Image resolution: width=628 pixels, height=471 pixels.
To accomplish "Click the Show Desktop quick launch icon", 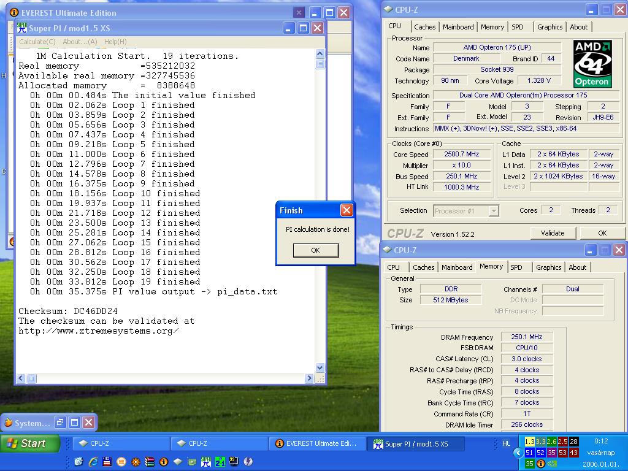I will [78, 462].
